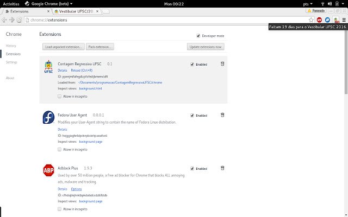Click the browser back arrow

click(x=4, y=20)
